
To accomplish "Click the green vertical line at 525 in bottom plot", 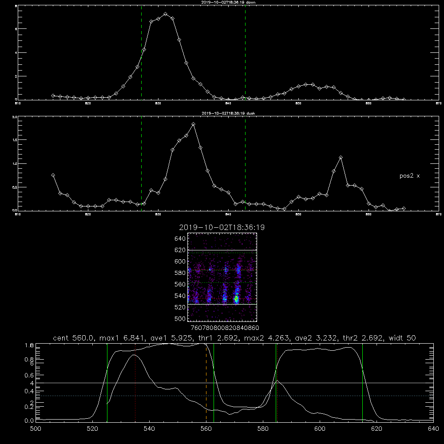I will 107,382.
